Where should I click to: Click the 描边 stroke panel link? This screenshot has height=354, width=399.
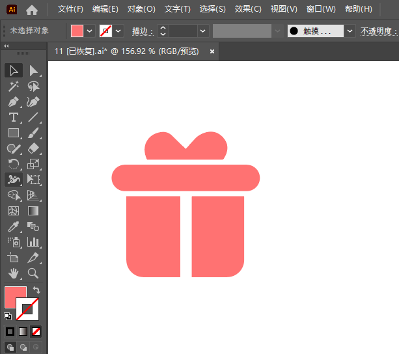tap(143, 31)
